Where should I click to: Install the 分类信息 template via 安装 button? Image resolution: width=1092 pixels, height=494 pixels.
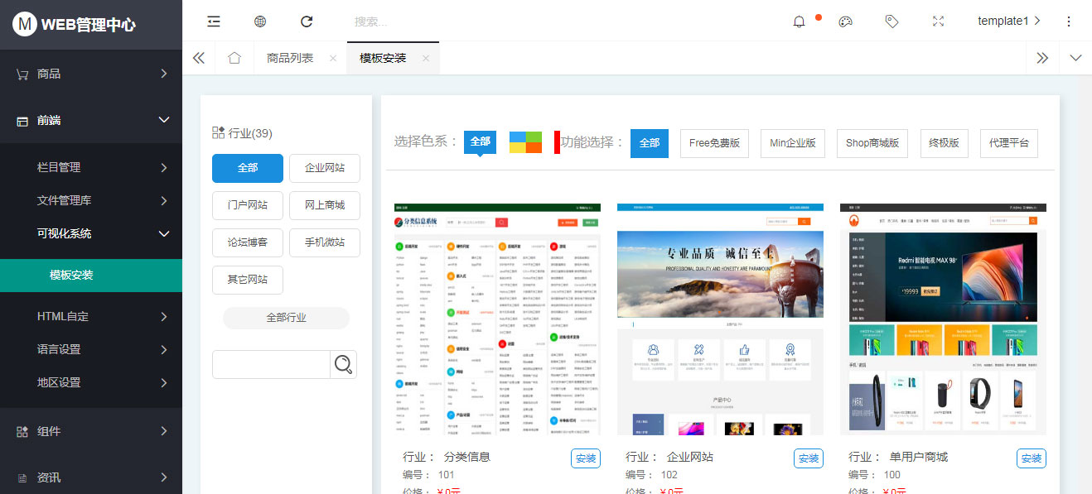coord(586,458)
